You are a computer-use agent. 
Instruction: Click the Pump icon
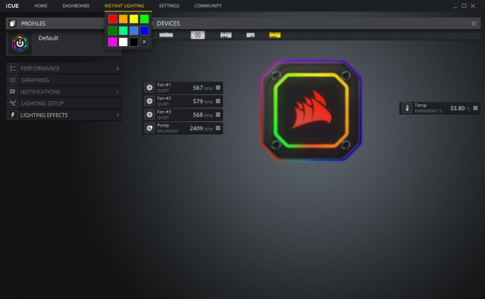(x=149, y=128)
